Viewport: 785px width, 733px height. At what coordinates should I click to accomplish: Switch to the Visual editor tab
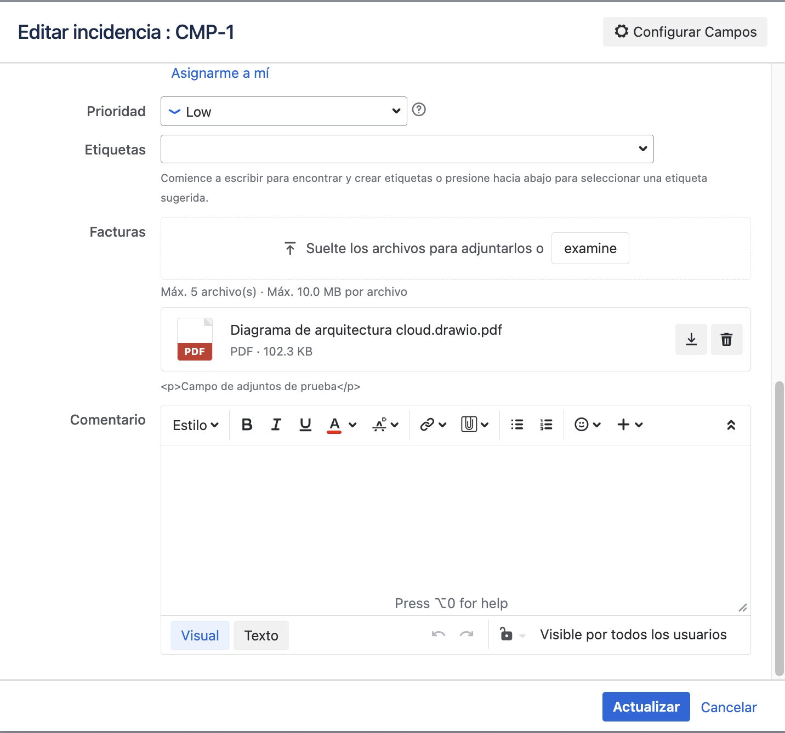coord(200,635)
